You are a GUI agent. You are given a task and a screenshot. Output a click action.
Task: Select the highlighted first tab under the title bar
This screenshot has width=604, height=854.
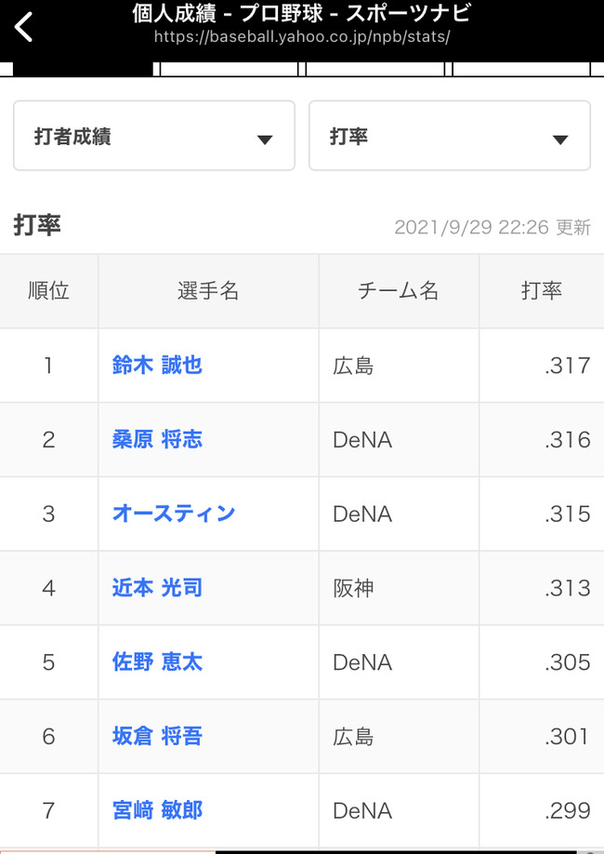coord(83,69)
